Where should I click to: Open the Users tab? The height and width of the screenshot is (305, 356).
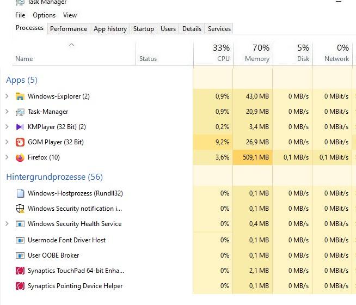[168, 29]
